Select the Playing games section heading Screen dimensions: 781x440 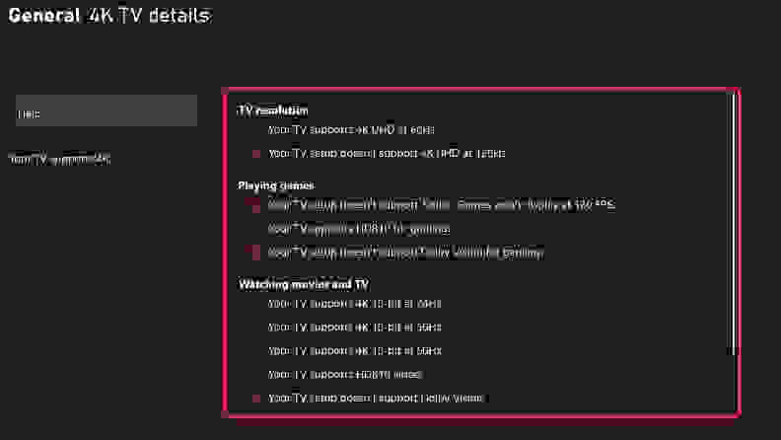tap(276, 185)
